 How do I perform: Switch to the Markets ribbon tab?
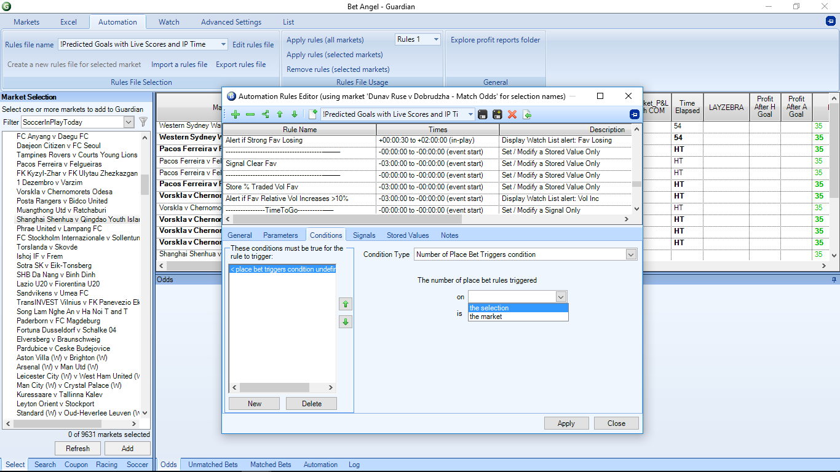26,22
